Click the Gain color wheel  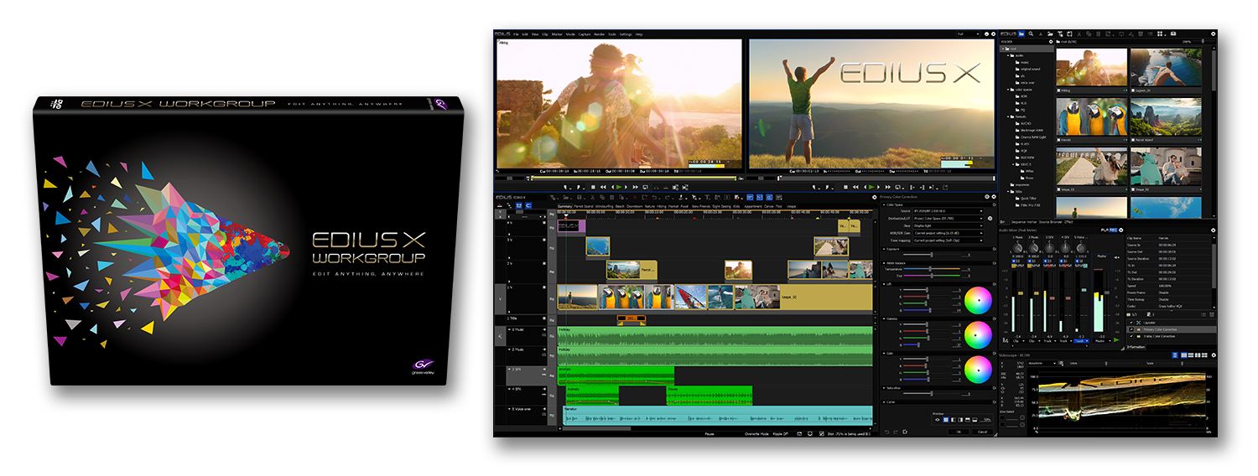(x=978, y=369)
